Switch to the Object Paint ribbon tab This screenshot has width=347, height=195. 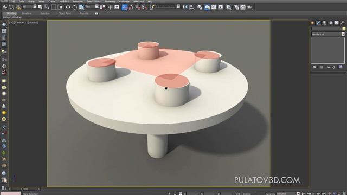coord(65,14)
